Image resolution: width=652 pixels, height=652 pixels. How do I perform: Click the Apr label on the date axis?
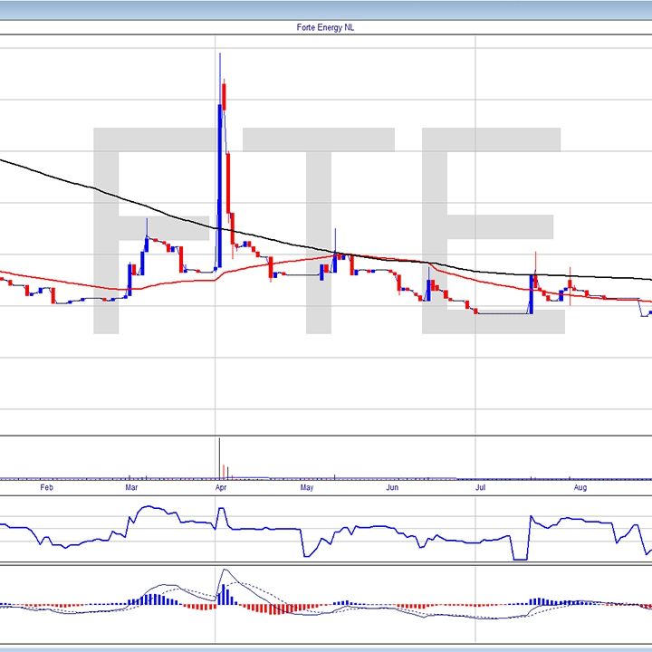[x=220, y=487]
